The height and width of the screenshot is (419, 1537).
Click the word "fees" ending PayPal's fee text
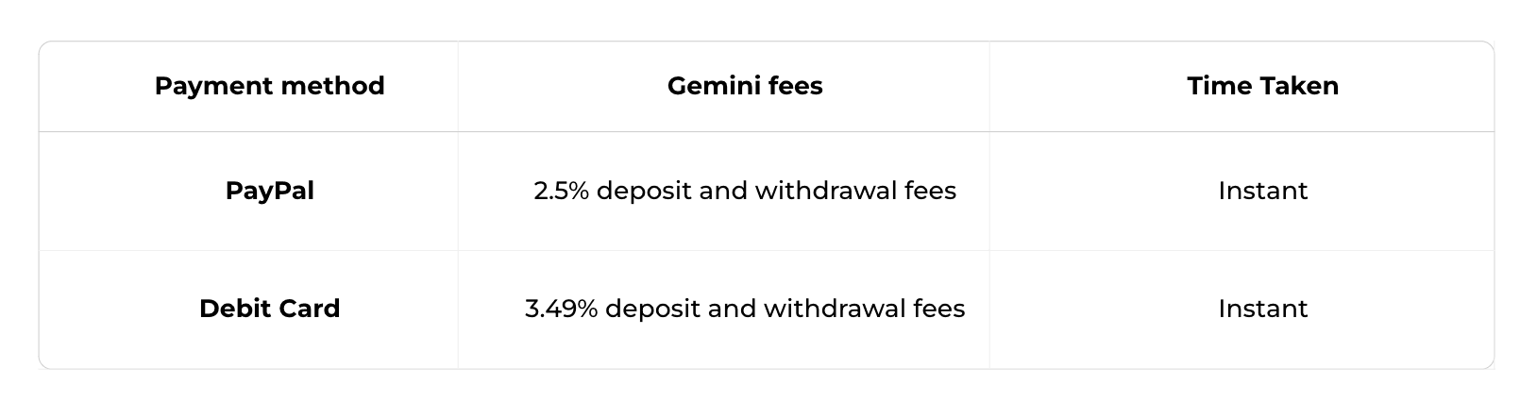coord(929,191)
